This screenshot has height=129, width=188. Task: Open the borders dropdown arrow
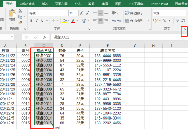58,21
